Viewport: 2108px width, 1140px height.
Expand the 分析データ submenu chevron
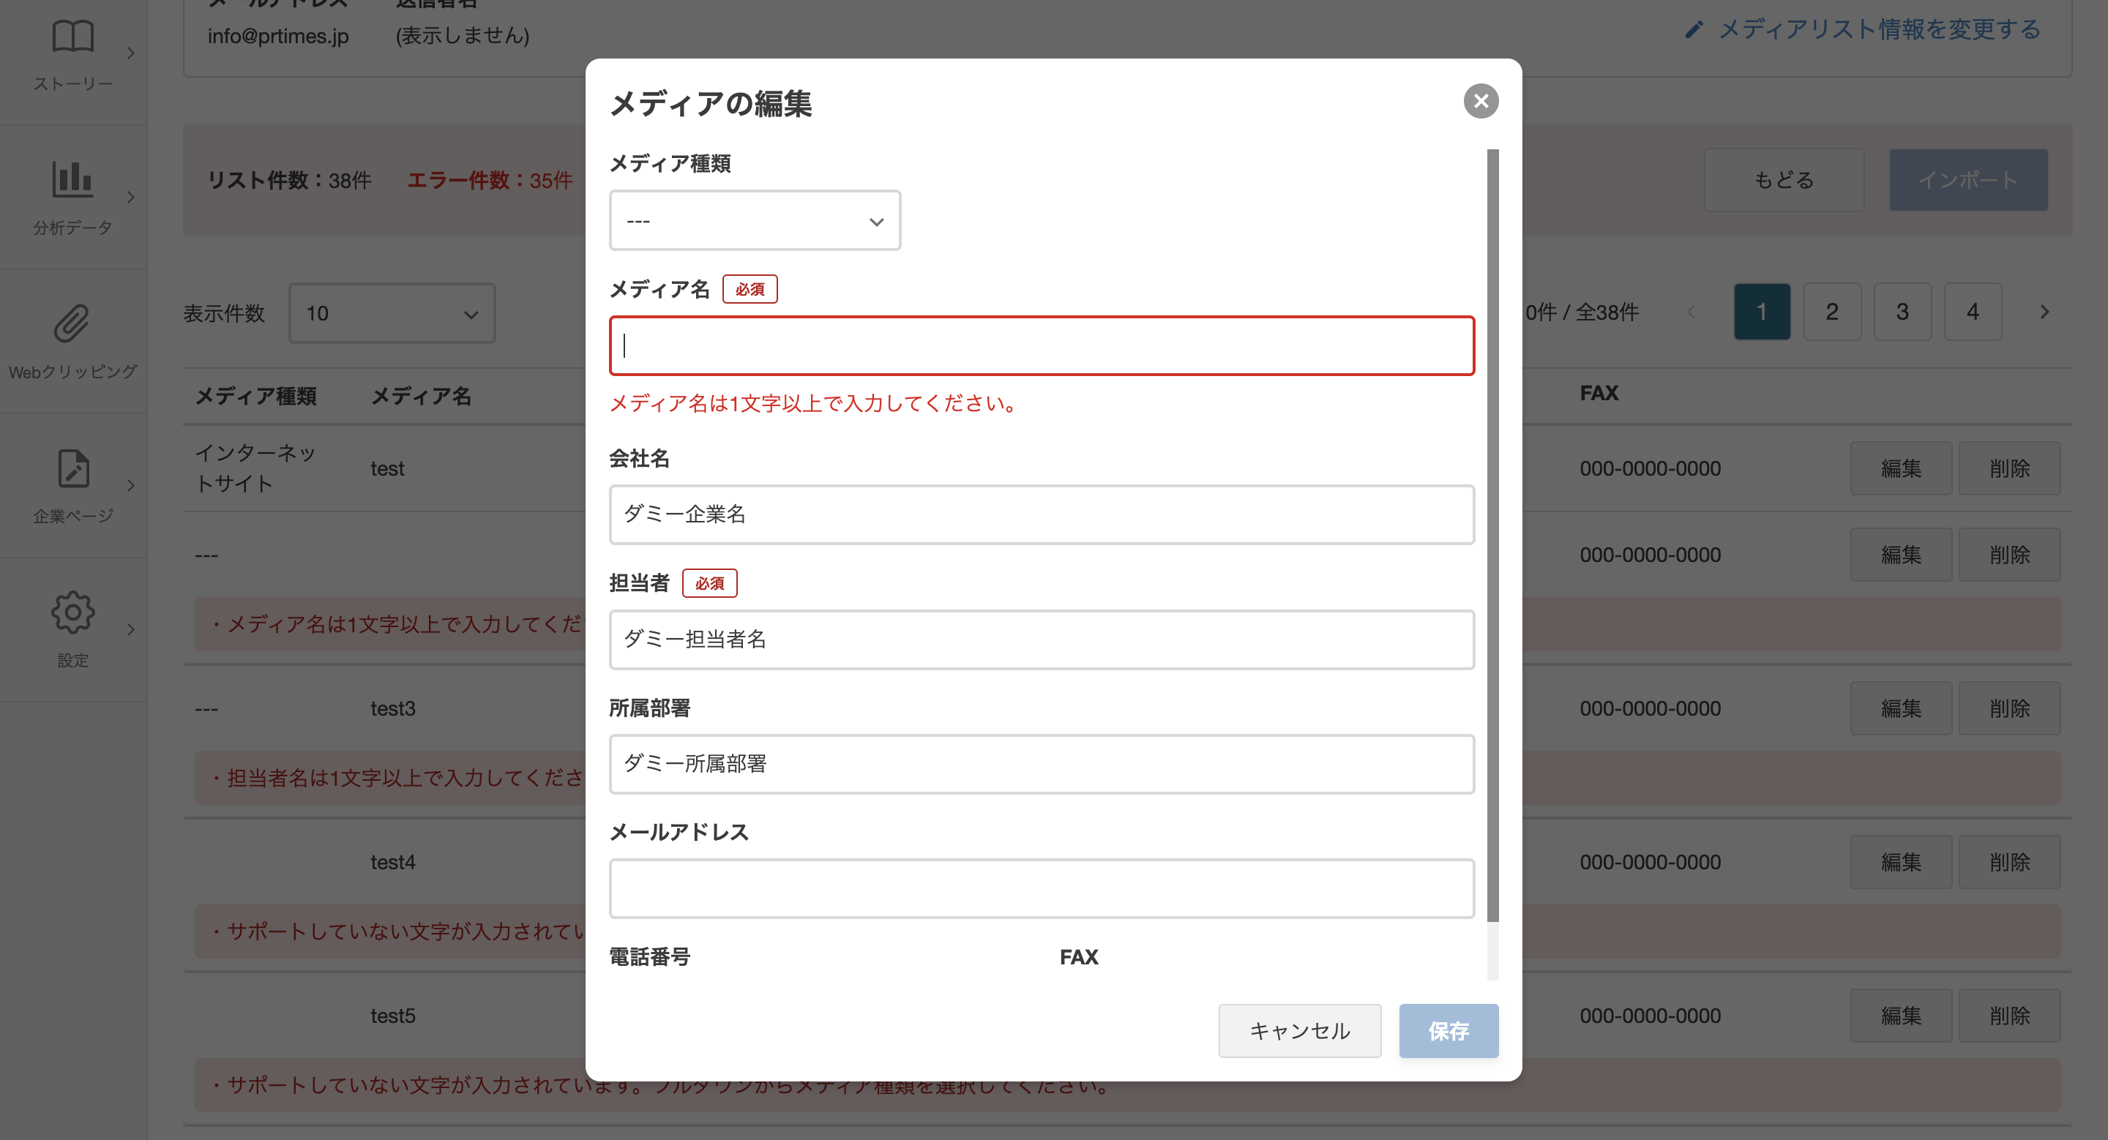[x=131, y=197]
